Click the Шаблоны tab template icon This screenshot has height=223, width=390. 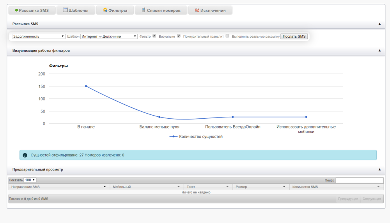click(66, 10)
